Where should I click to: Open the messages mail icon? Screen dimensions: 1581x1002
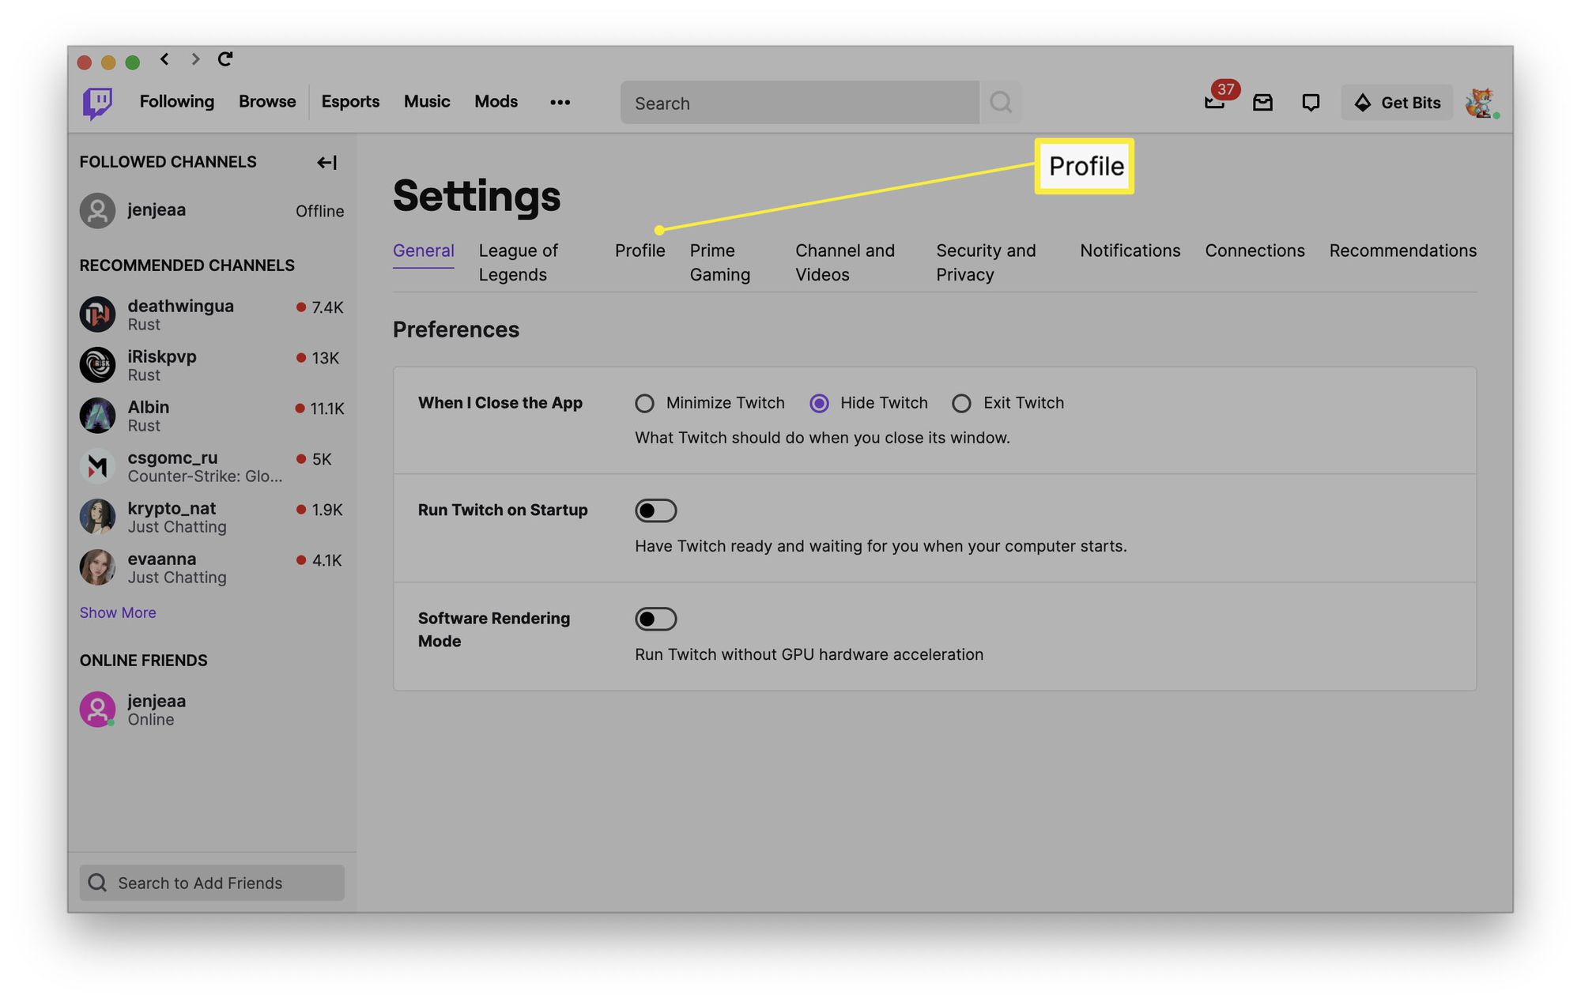pyautogui.click(x=1262, y=102)
